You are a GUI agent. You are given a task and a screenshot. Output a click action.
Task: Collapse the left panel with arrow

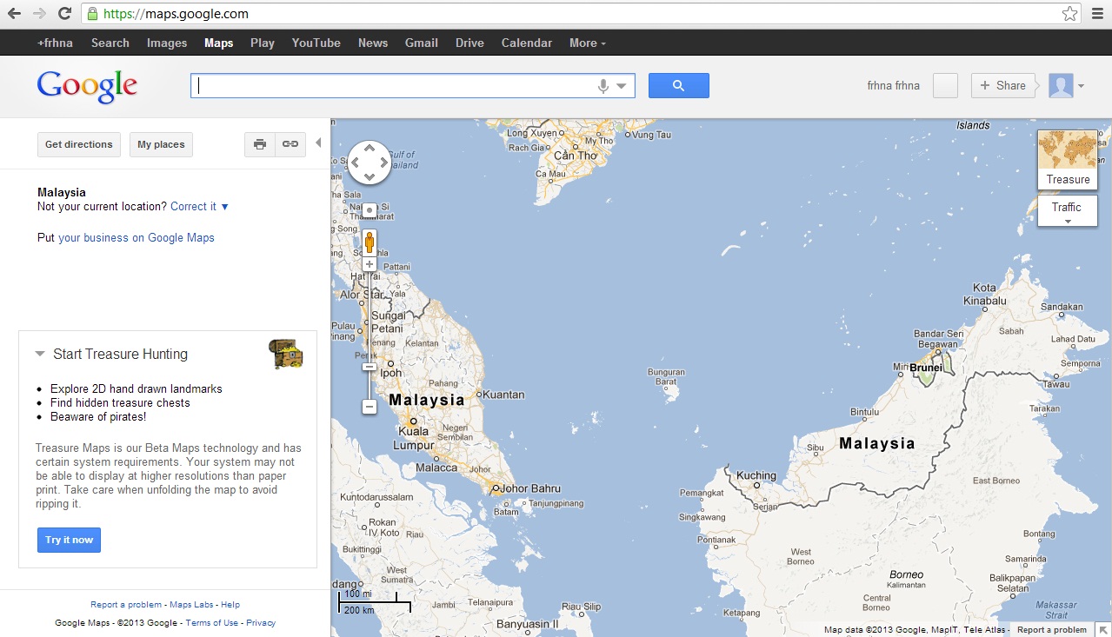coord(318,143)
